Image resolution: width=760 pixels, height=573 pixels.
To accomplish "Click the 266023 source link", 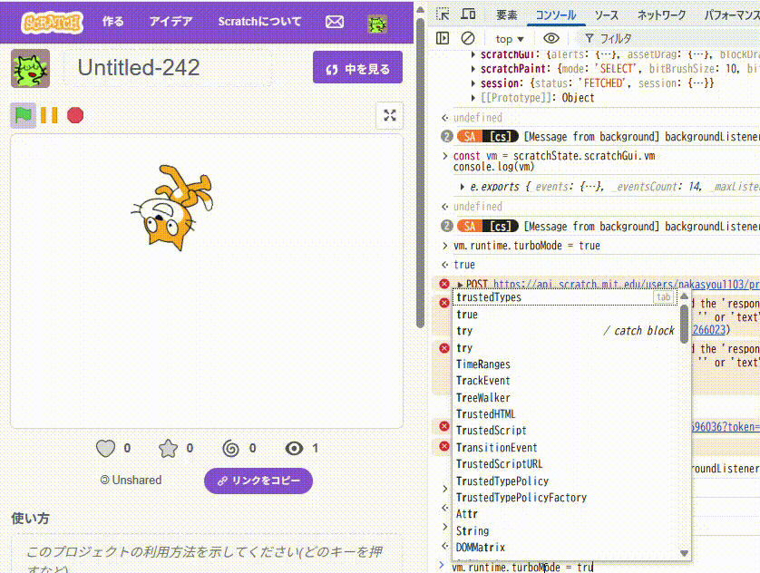I will click(710, 330).
